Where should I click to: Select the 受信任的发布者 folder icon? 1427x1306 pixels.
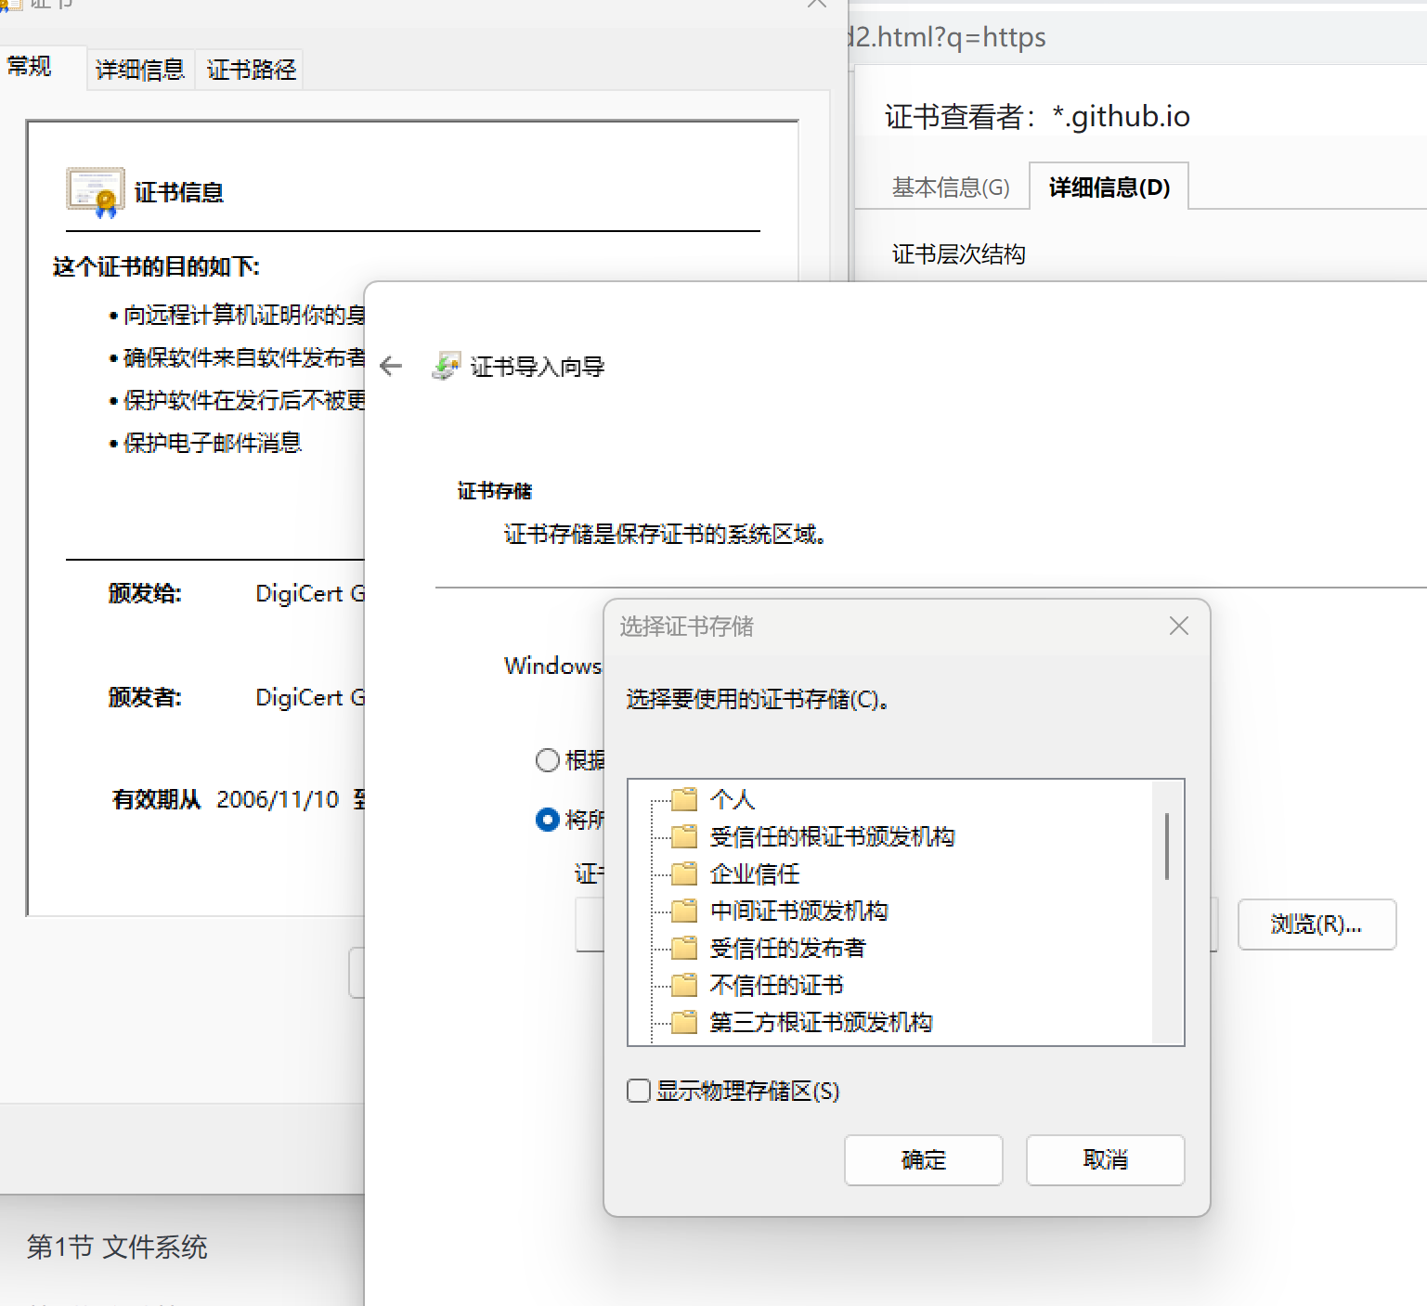click(x=684, y=948)
